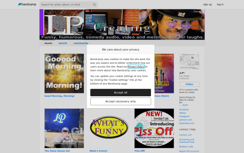The image size is (244, 153).
Task: Open the Twitter link
Action: [183, 113]
